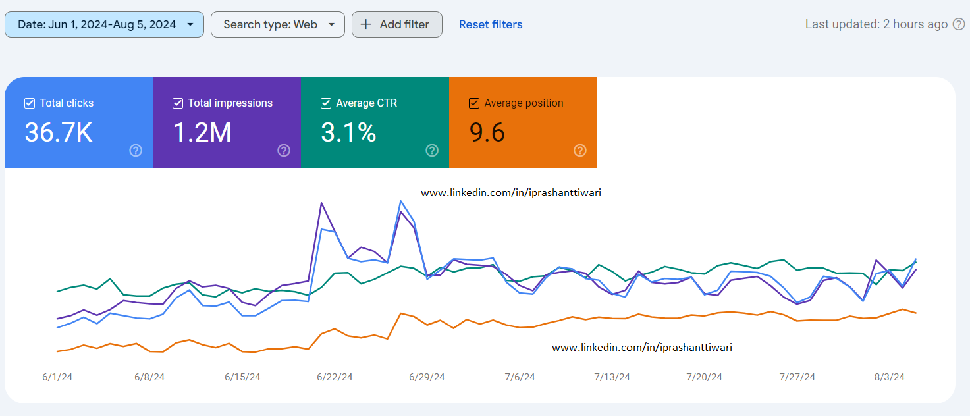Click the Date filter dropdown arrow
This screenshot has height=416, width=970.
[x=190, y=24]
